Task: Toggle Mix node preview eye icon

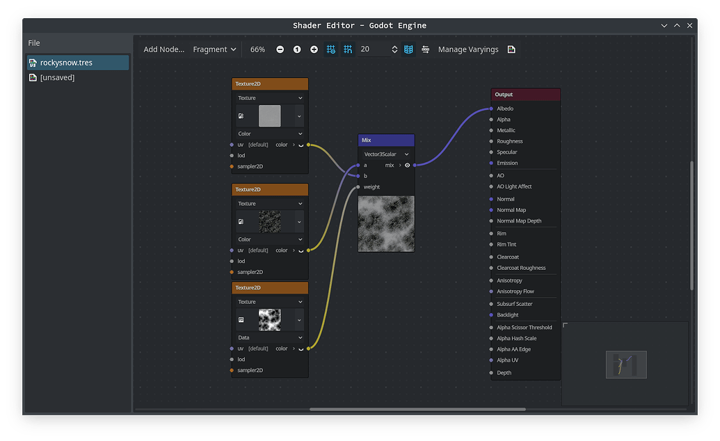Action: [407, 166]
